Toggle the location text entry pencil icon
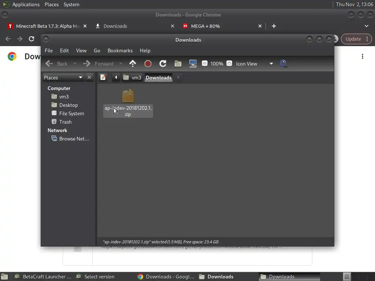 (103, 78)
